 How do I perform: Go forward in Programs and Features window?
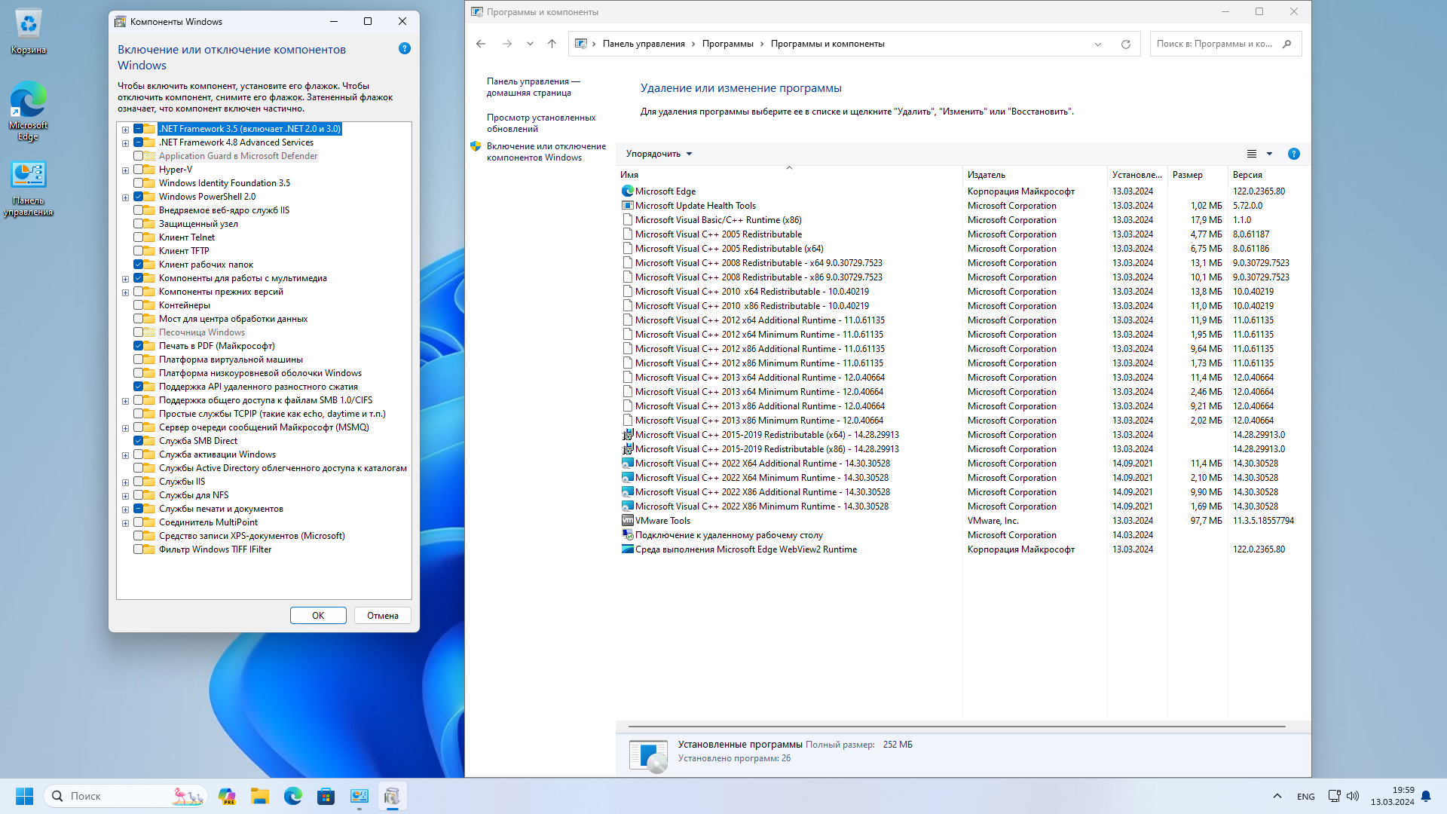[507, 44]
